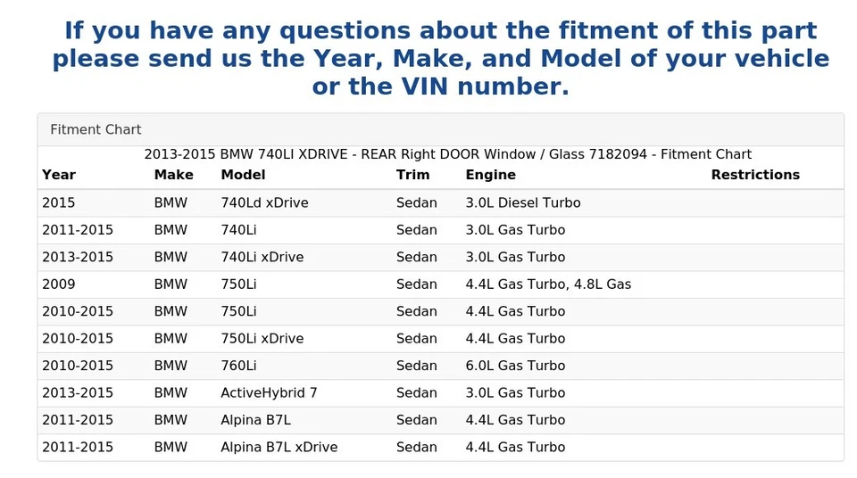
Task: Click the 4.4L Gas Turbo, 4.8L Gas engine cell
Action: [547, 284]
